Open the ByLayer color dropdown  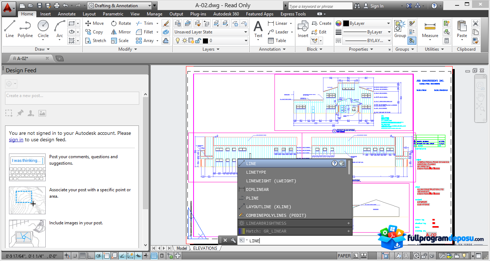point(367,23)
